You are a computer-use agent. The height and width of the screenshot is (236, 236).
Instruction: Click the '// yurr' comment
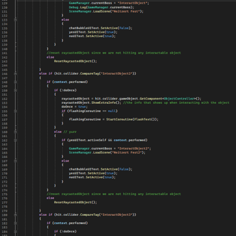point(70,132)
